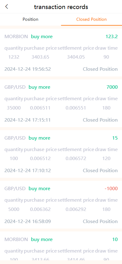Screen dimensions: 122x264
Task: Tap the draw time value 120
Action: [x=106, y=159]
